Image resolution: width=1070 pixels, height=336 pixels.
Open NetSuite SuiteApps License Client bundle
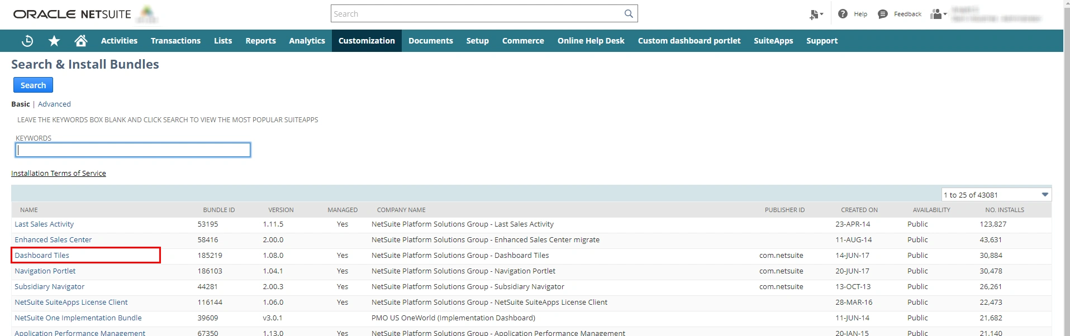pyautogui.click(x=71, y=302)
